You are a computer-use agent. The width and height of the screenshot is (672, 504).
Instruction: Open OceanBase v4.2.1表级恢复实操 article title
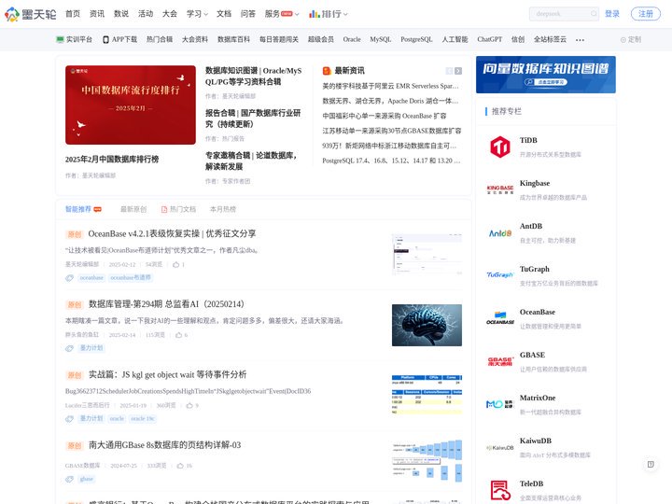point(172,233)
